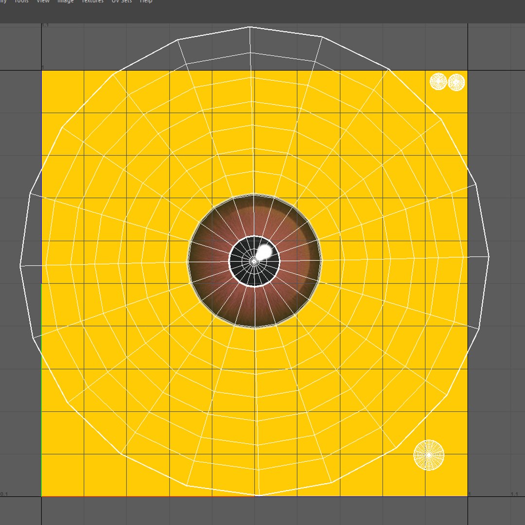Click the red U axis line at the grid bottom
This screenshot has height=525, width=525.
coord(147,496)
